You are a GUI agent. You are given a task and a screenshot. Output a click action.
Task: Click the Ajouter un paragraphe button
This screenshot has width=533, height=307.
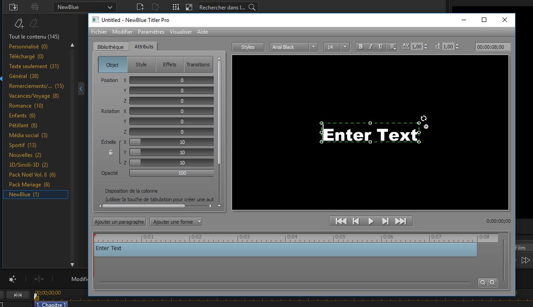[119, 222]
